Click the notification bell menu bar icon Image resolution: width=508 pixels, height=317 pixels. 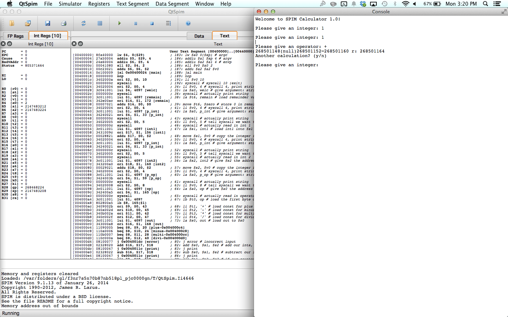click(x=353, y=4)
